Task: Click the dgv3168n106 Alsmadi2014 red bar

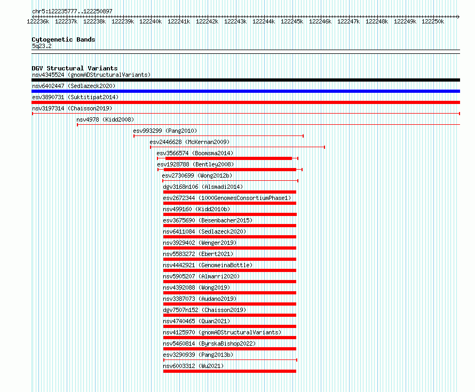Action: click(229, 192)
